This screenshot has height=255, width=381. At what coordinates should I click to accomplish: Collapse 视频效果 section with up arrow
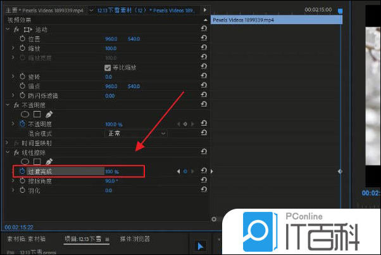pos(206,20)
